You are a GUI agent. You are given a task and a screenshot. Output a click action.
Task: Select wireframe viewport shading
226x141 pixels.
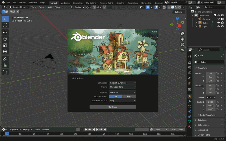pyautogui.click(x=169, y=7)
